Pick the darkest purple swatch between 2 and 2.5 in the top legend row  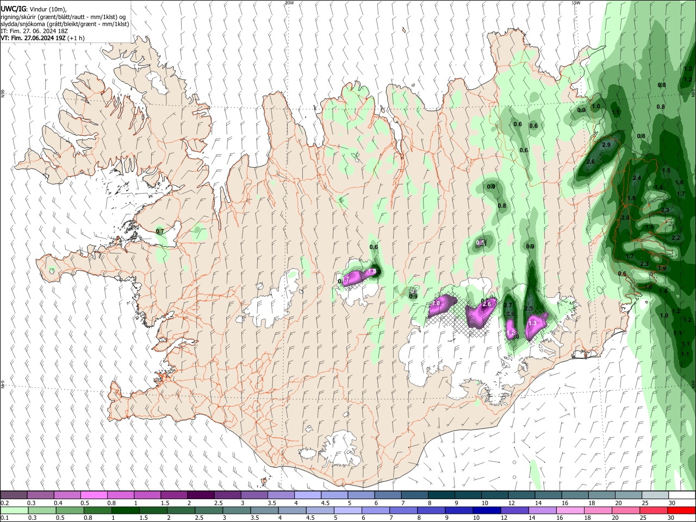200,495
